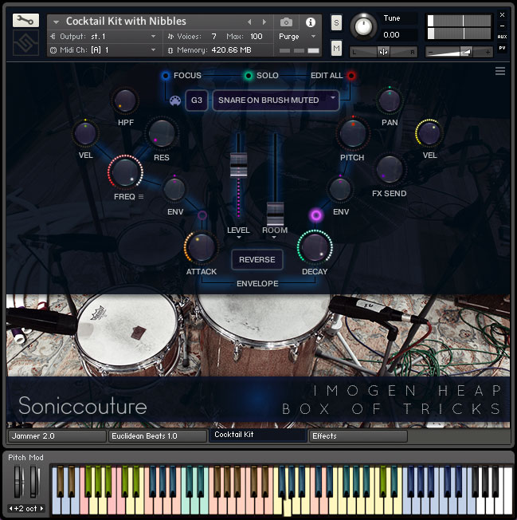Open the hamburger menu icon at top right
The height and width of the screenshot is (520, 517).
tap(499, 71)
